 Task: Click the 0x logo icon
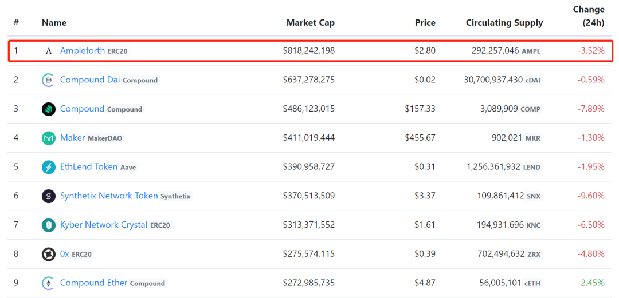pyautogui.click(x=49, y=255)
